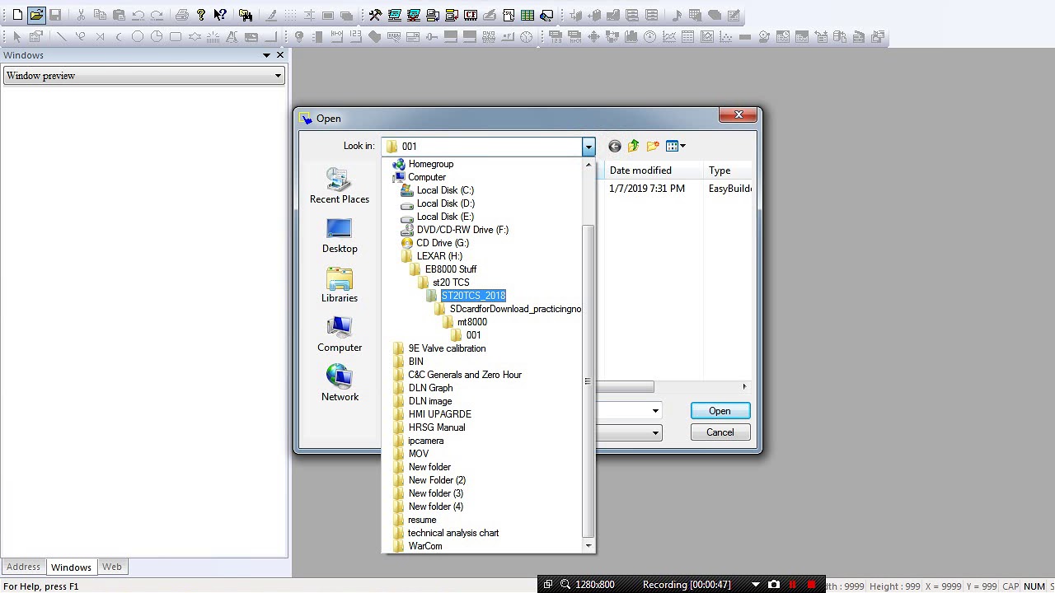Open recorder options dropdown triangle

755,585
